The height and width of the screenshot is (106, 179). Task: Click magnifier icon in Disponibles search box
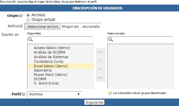coord(30,40)
